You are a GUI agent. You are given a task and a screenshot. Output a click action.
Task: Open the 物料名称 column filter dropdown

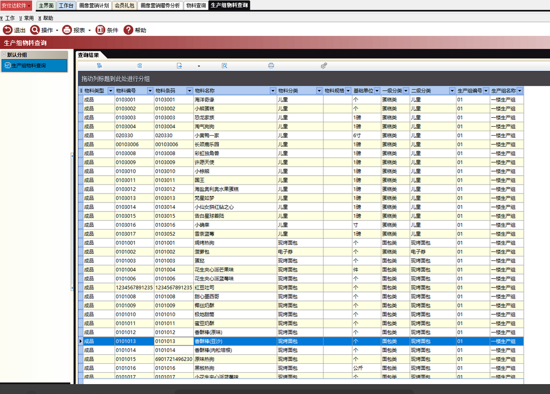tap(273, 91)
